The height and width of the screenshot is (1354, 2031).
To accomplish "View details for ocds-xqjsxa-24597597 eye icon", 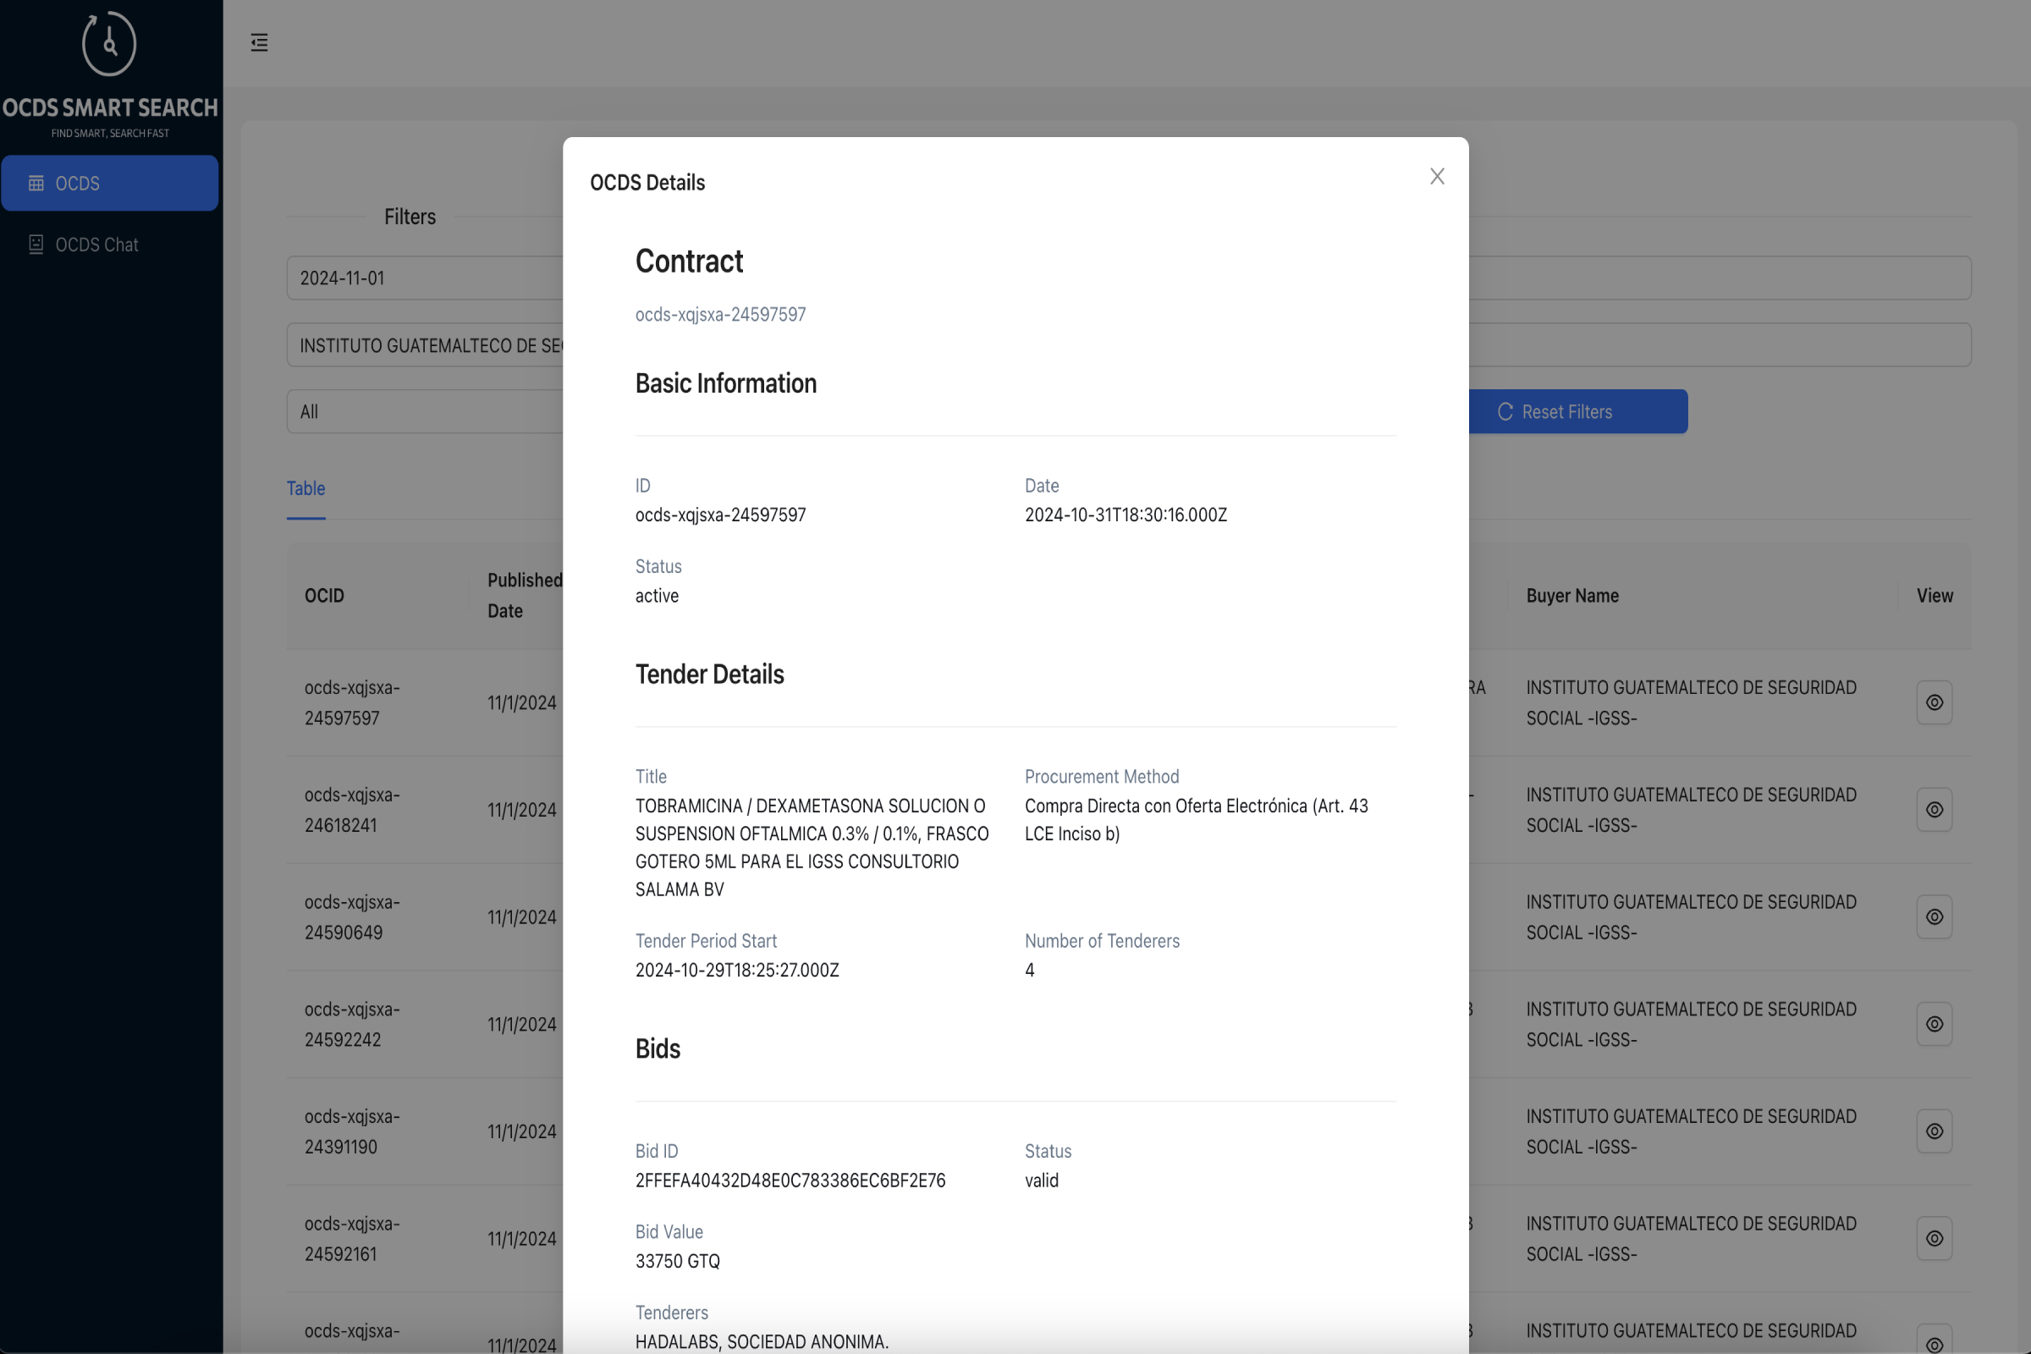I will 1935,702.
